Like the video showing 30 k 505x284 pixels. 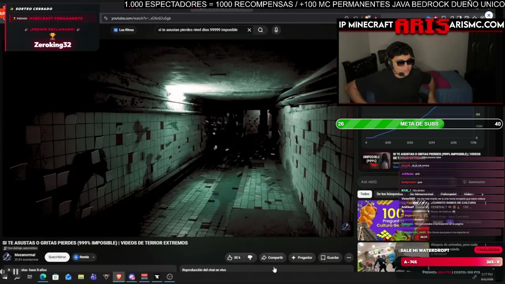click(x=234, y=258)
